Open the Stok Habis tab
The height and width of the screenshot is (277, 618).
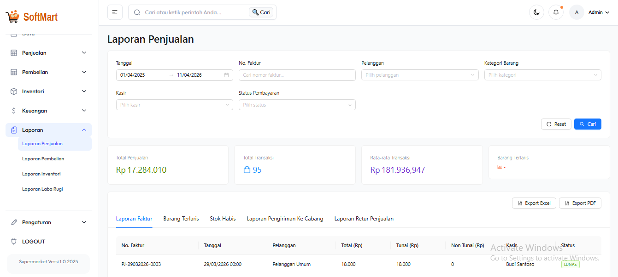[223, 219]
